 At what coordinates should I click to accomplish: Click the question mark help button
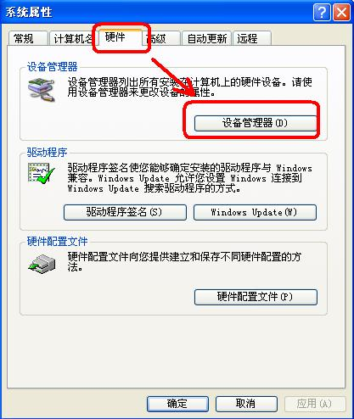[322, 13]
